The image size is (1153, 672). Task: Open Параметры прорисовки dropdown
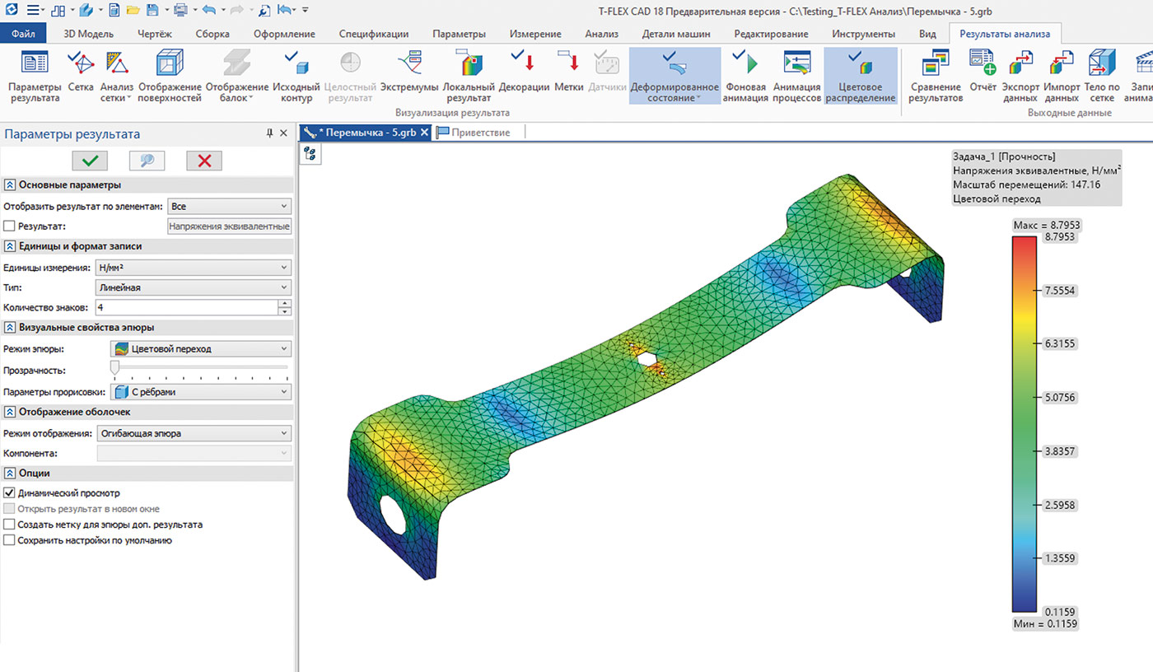coord(201,392)
